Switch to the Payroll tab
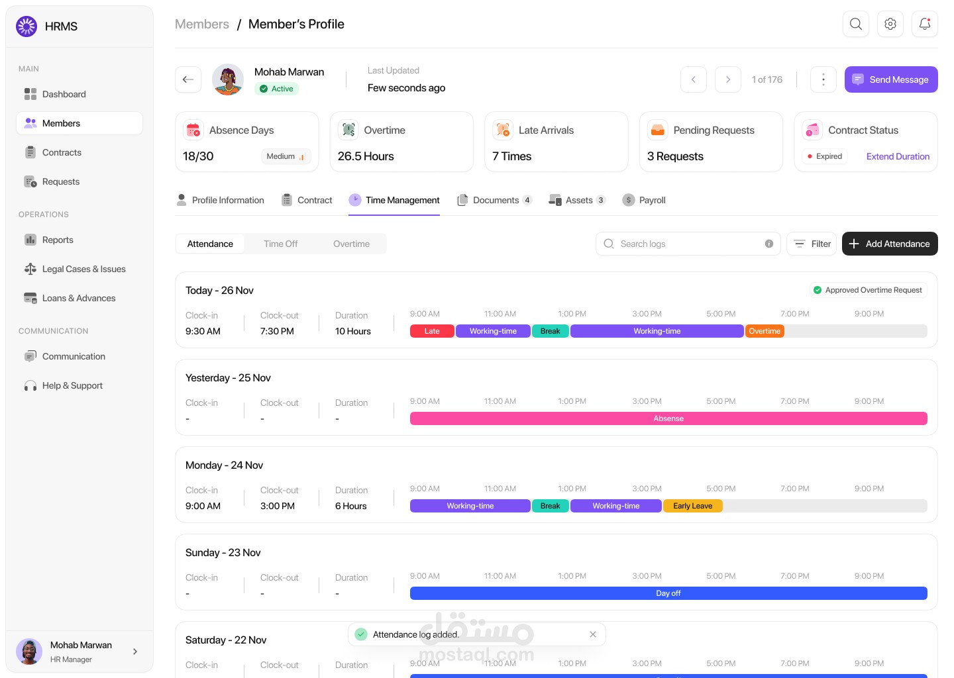This screenshot has width=954, height=678. (644, 200)
